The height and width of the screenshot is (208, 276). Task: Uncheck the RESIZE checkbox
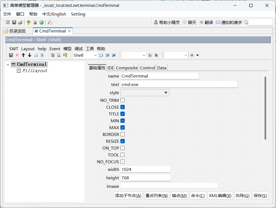point(123,141)
